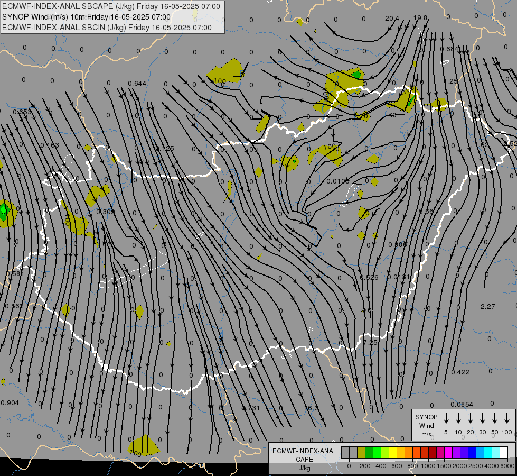Click the SYNOP Wind 10m title line
This screenshot has height=476, width=517.
[x=87, y=17]
